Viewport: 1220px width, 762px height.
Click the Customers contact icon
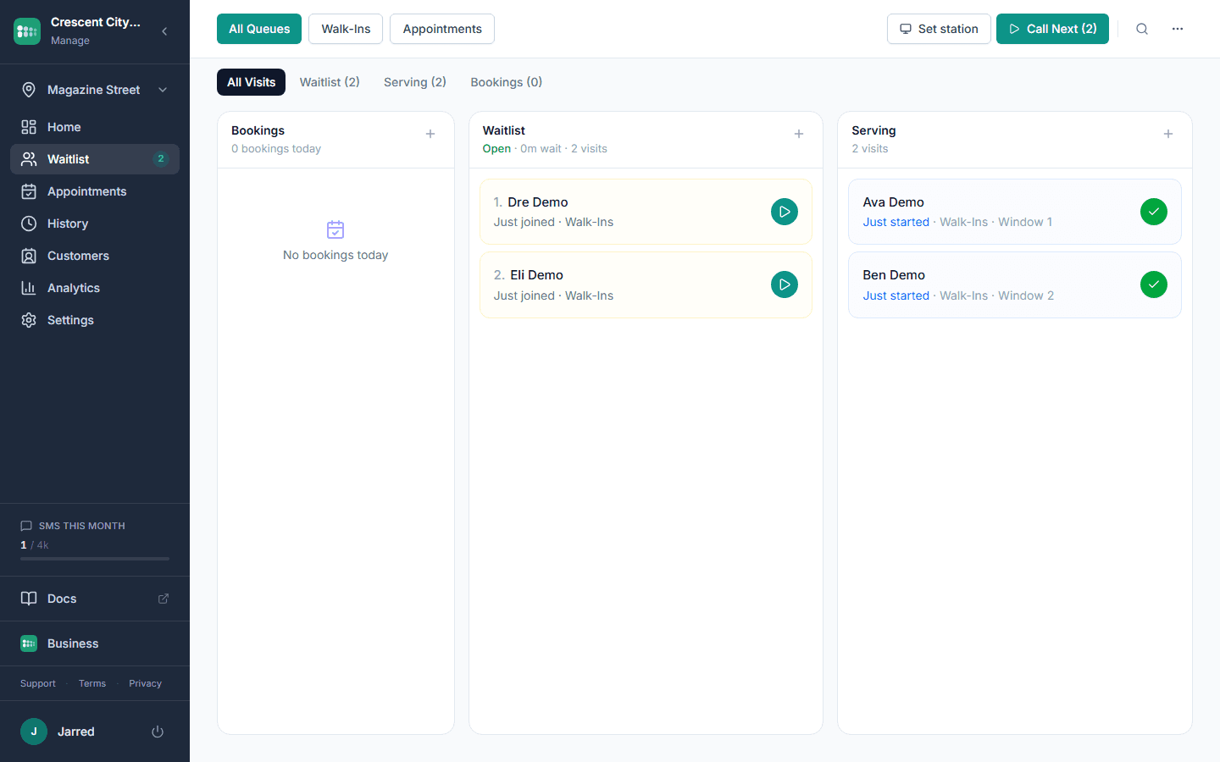click(x=29, y=256)
